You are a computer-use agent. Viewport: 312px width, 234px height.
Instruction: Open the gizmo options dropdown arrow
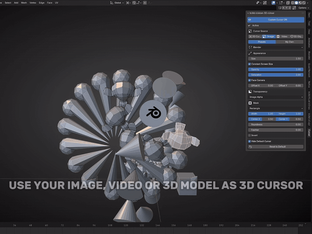click(x=269, y=3)
